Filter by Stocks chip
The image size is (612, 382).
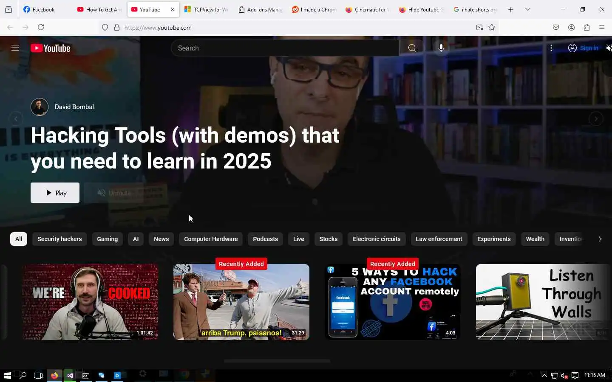(x=329, y=239)
